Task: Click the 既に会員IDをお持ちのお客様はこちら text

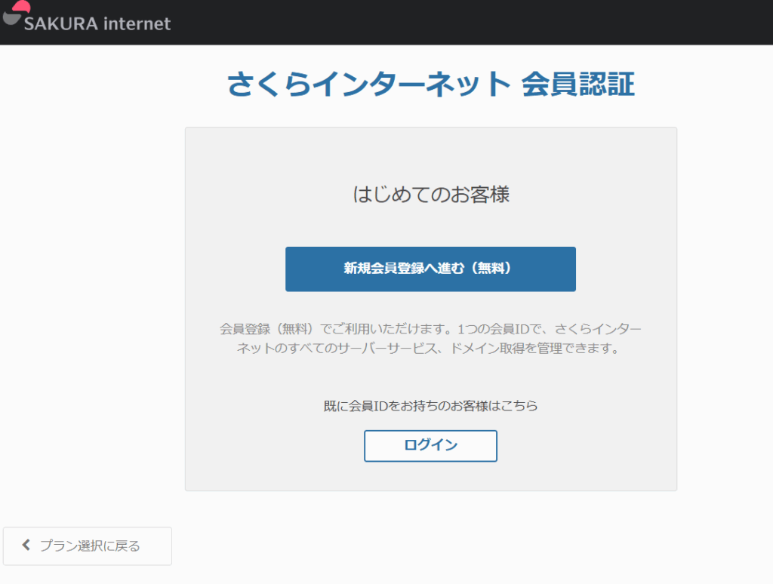Action: point(430,406)
